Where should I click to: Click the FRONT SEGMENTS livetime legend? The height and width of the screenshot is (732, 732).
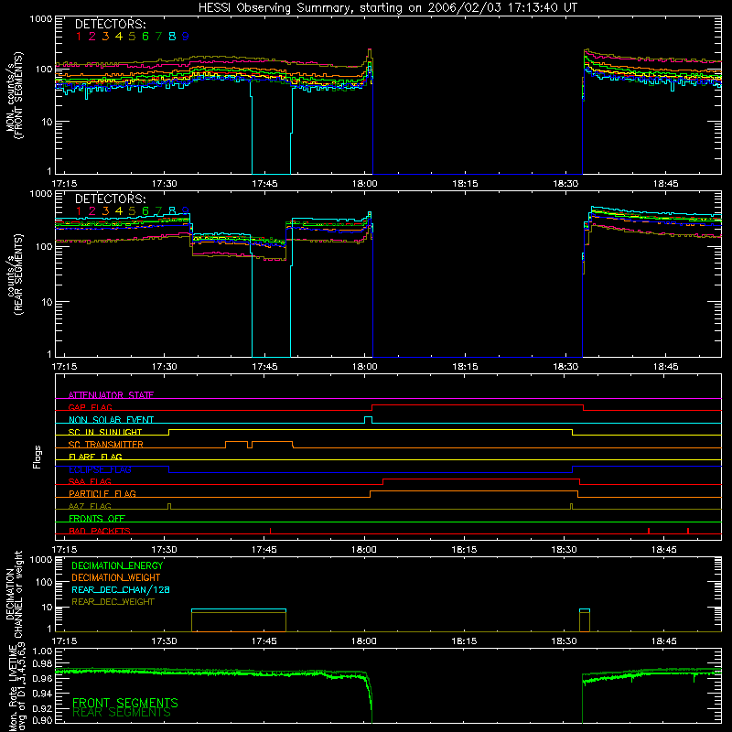(x=125, y=703)
